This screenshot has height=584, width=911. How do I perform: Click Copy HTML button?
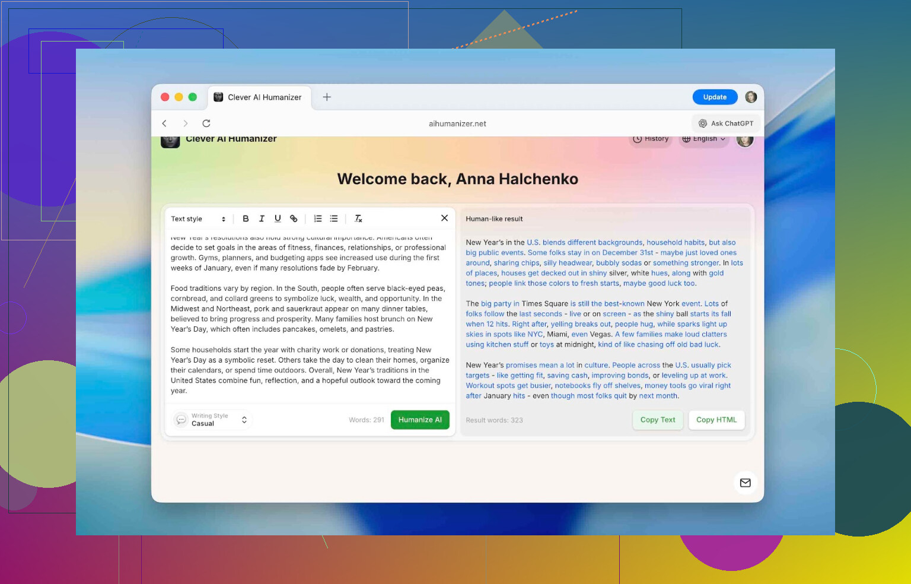(716, 420)
